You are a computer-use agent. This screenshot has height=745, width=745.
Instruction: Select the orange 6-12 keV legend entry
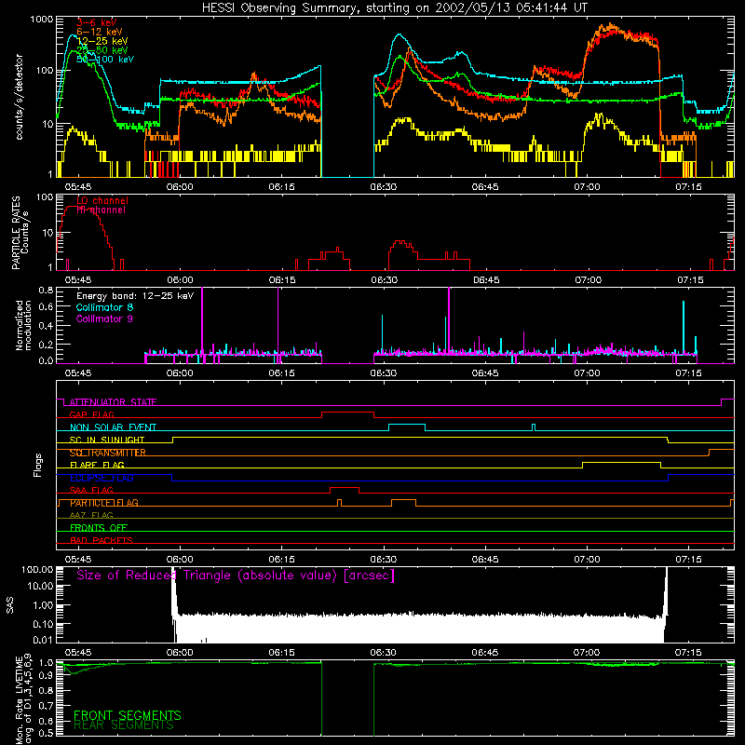[99, 32]
